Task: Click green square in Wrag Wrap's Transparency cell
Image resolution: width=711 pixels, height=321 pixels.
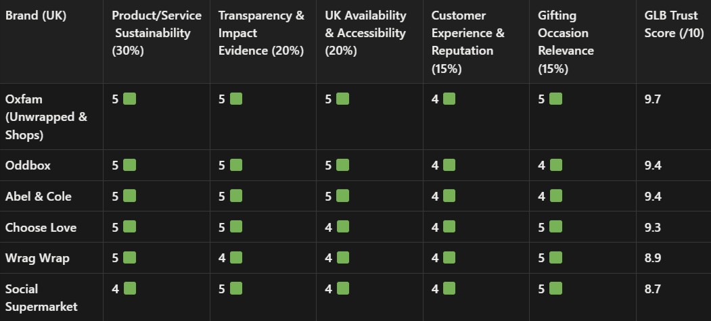Action: (236, 257)
